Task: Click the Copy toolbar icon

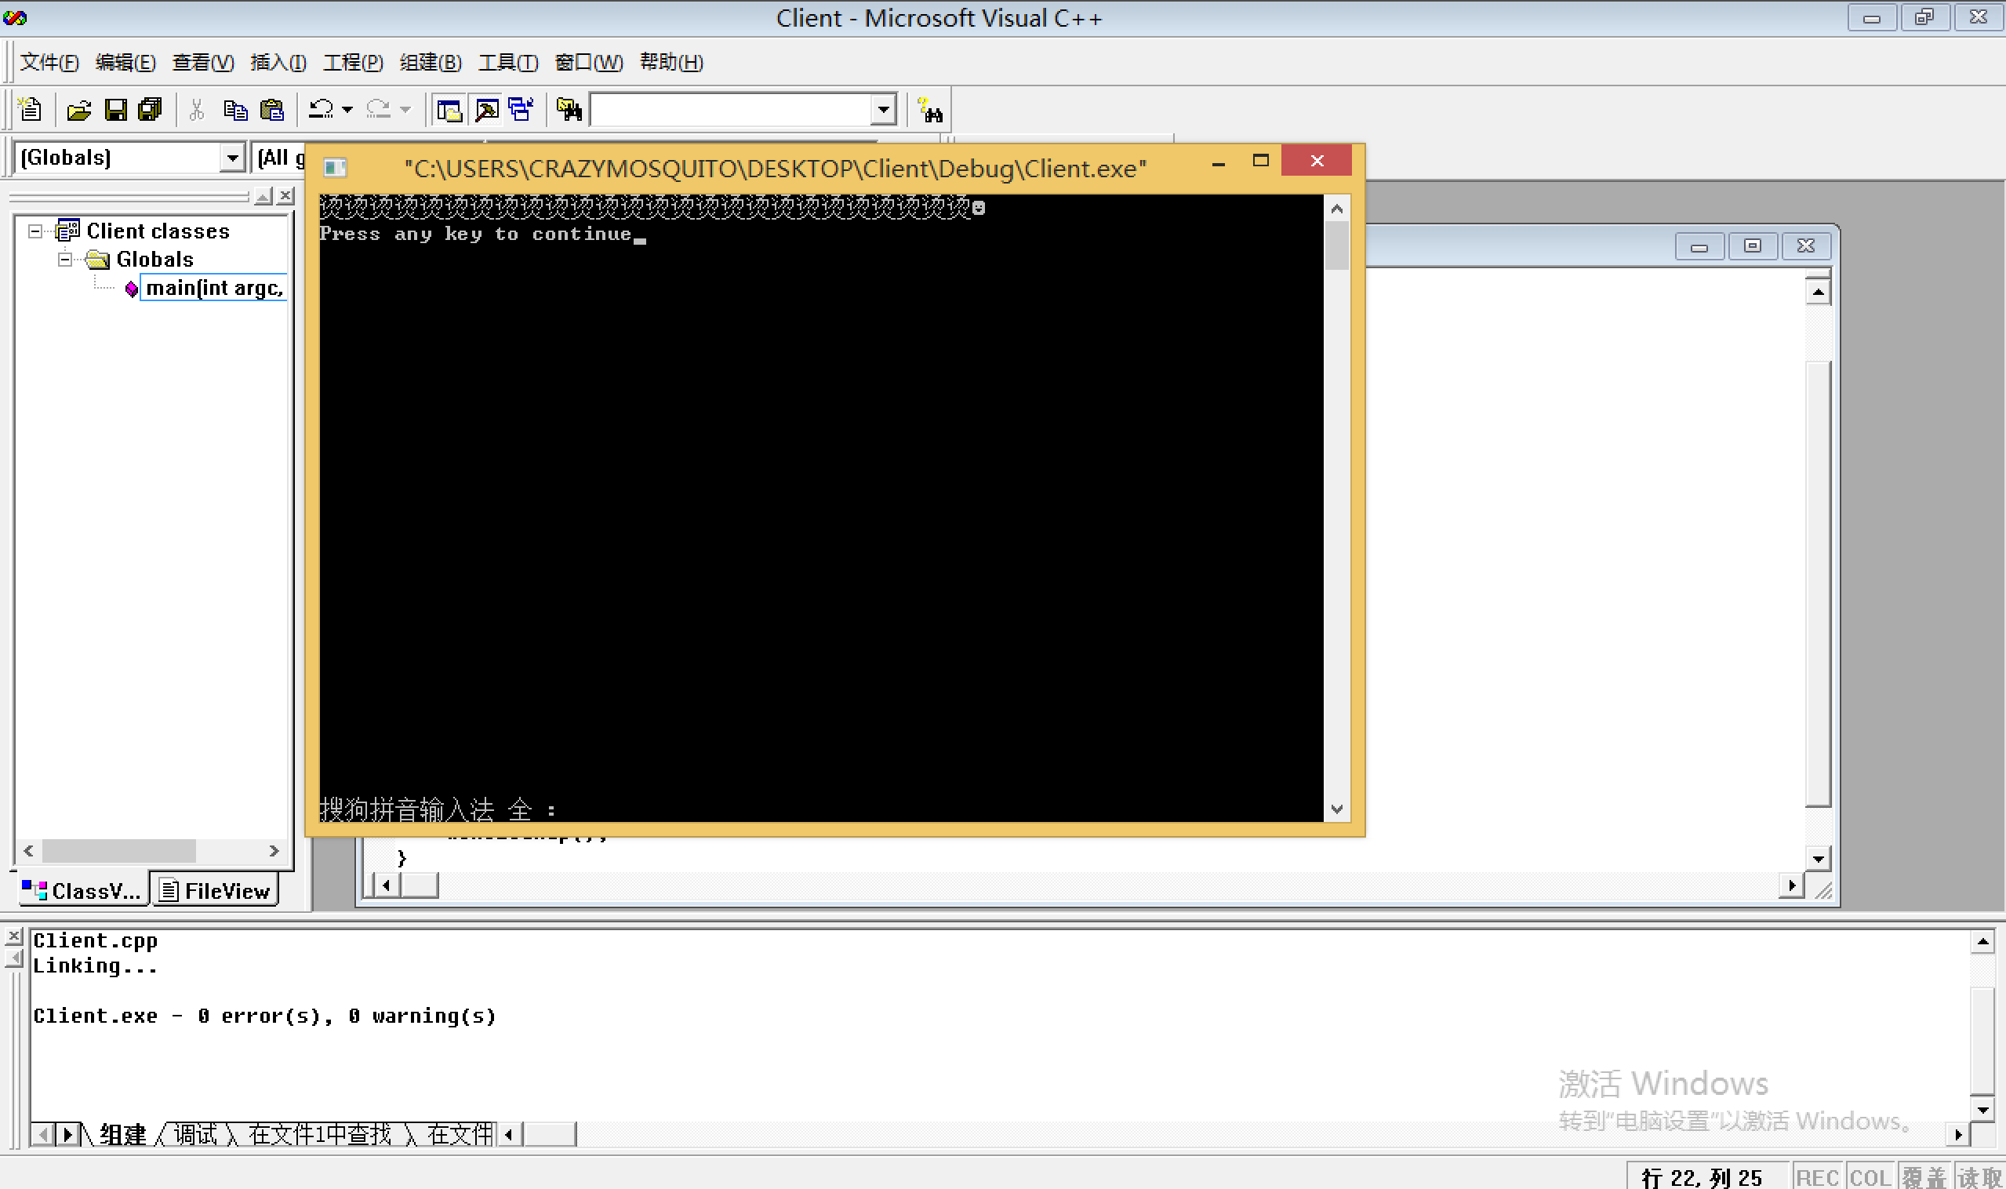Action: pos(234,109)
